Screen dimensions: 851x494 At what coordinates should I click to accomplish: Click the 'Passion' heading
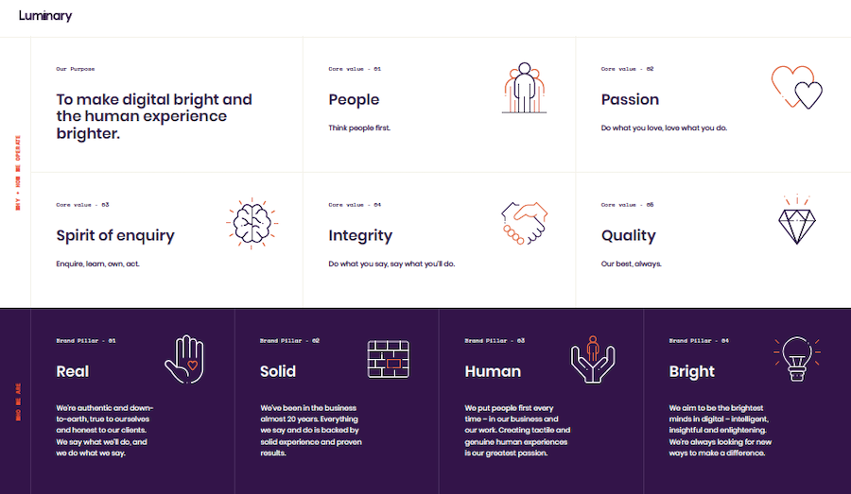[x=630, y=100]
